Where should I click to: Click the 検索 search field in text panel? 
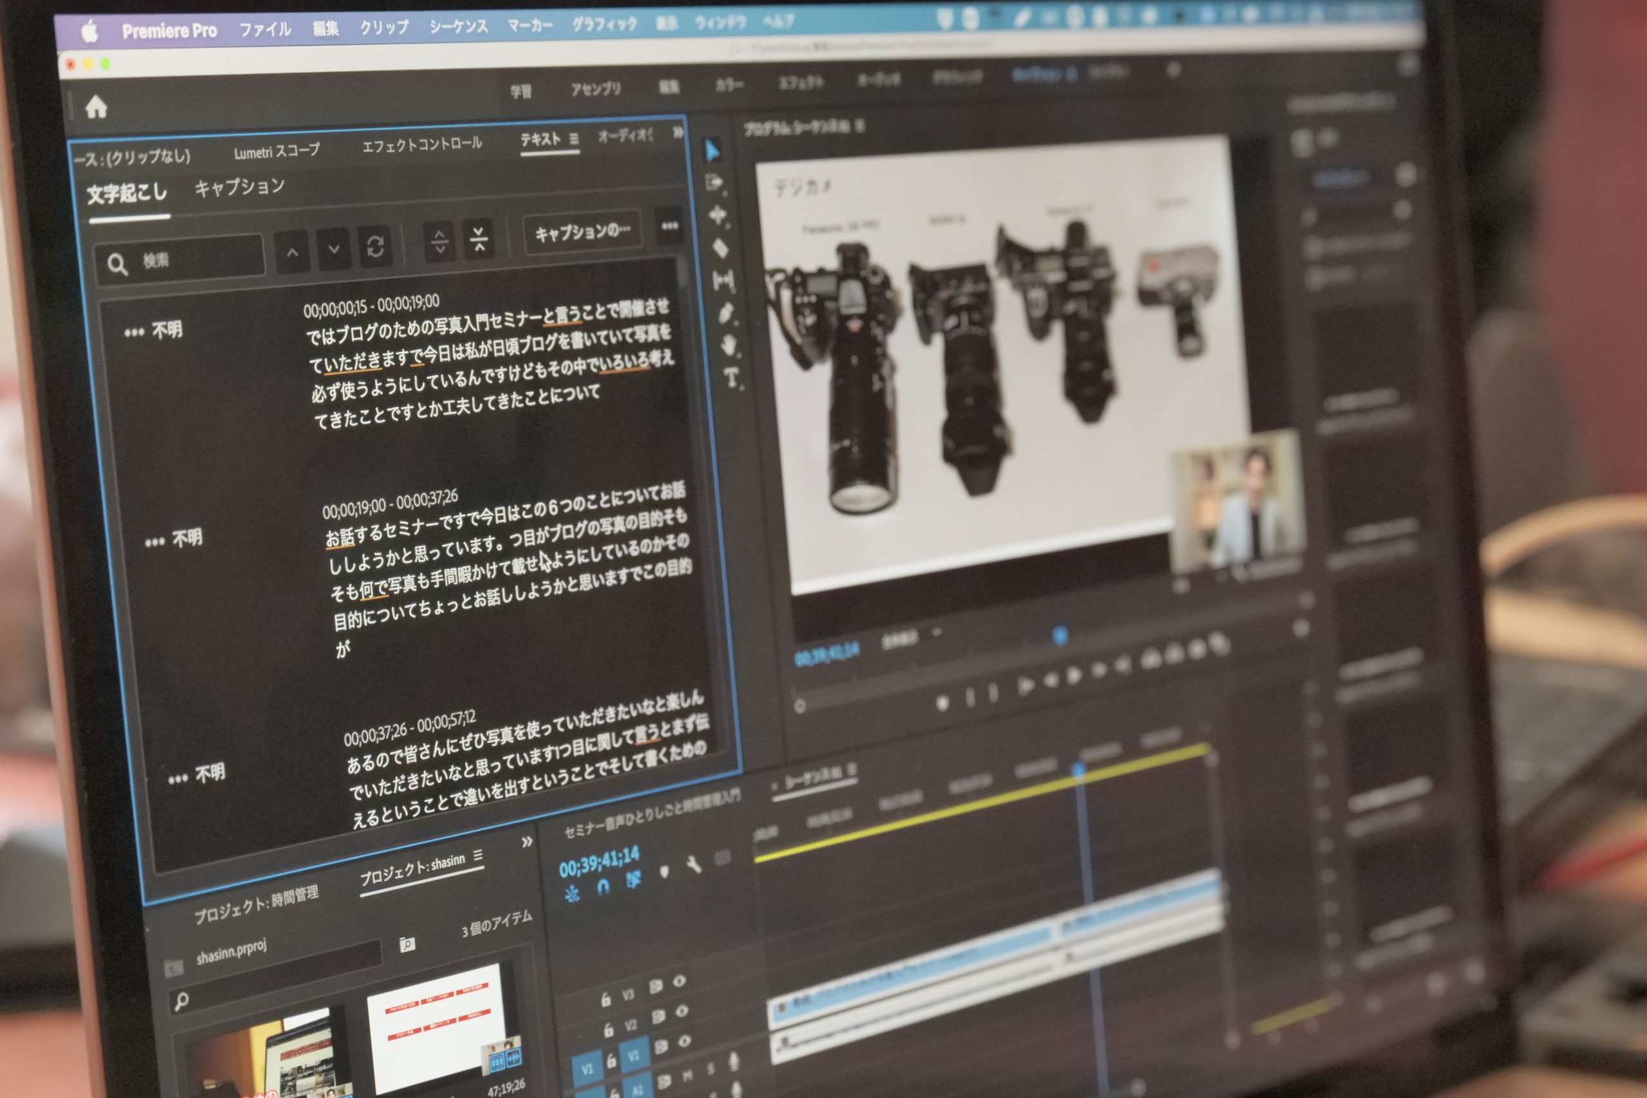[180, 261]
